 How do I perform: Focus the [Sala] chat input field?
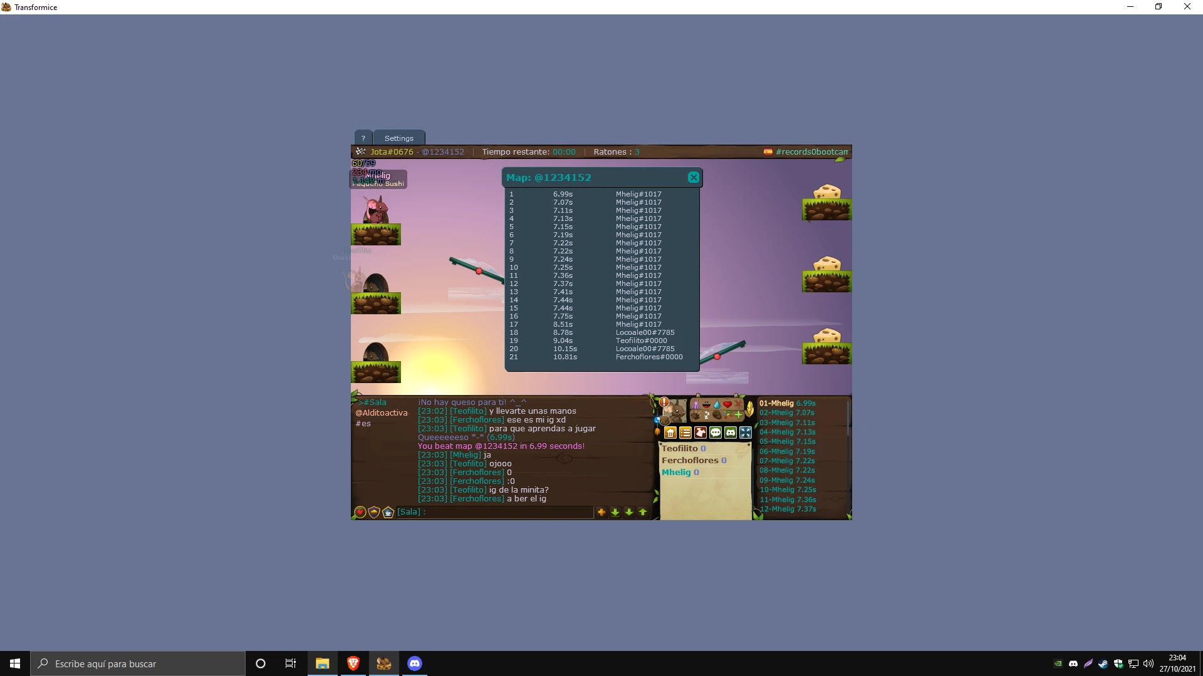pos(494,512)
